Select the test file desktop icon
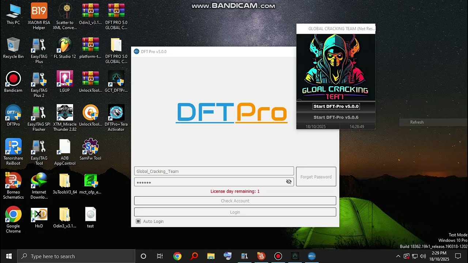This screenshot has width=468, height=263. click(x=90, y=217)
